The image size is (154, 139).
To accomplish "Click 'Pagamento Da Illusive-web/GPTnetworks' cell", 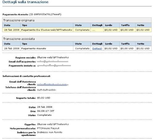I will pos(47,30).
